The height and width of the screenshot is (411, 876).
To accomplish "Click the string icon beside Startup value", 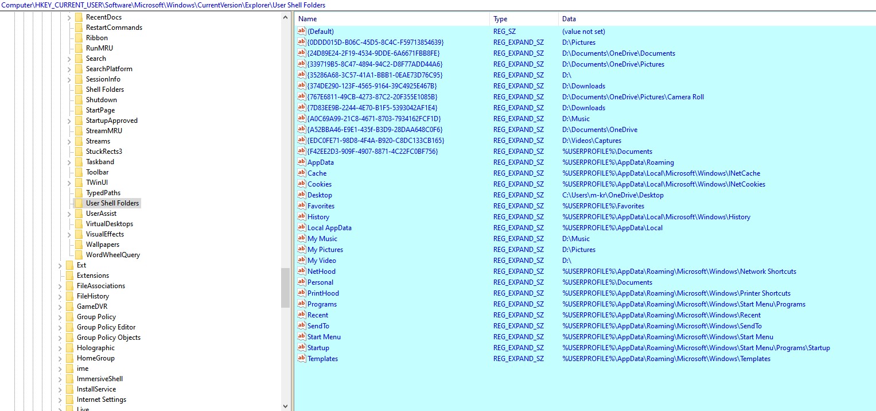I will (302, 348).
